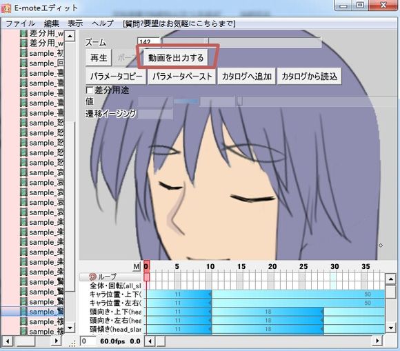Select the 頭傾き track label

tap(115, 329)
